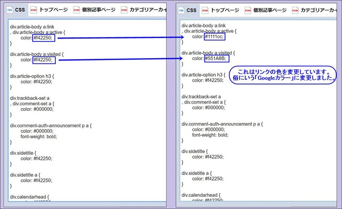The width and height of the screenshot is (342, 209).
Task: Click color: #000000 under comment-set in left editor
Action: (x=37, y=109)
